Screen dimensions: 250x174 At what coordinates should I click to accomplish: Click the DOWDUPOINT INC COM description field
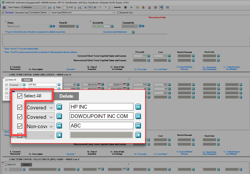[101, 117]
